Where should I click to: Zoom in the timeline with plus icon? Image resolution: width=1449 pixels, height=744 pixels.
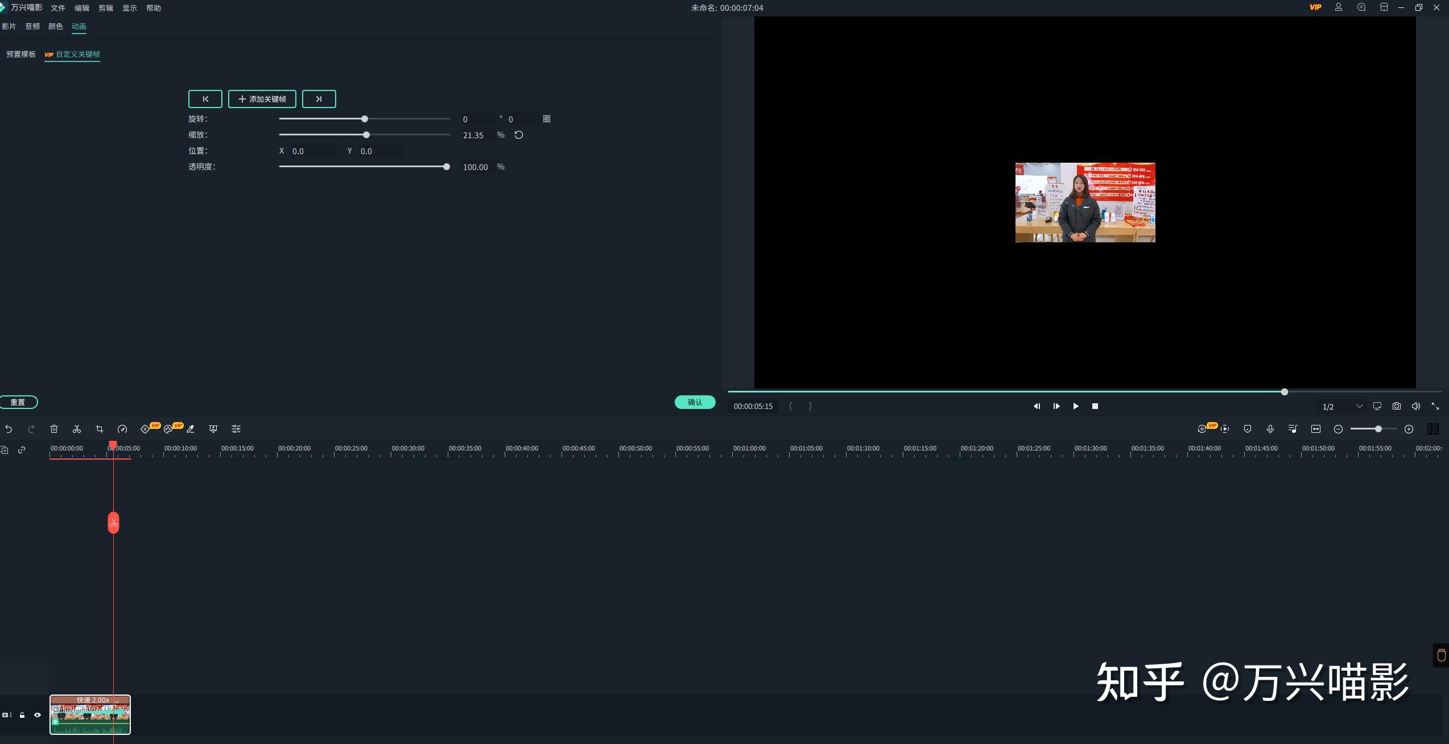tap(1409, 429)
